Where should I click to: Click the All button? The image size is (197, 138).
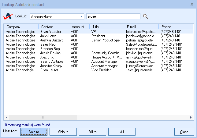click(122, 132)
